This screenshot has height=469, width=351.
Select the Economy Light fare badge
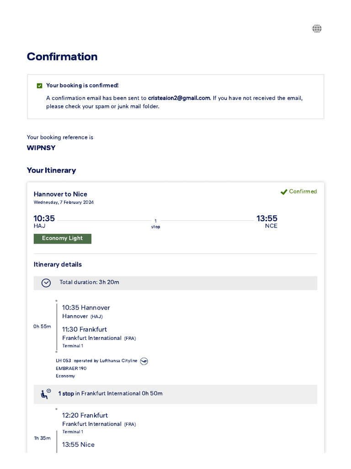click(63, 239)
